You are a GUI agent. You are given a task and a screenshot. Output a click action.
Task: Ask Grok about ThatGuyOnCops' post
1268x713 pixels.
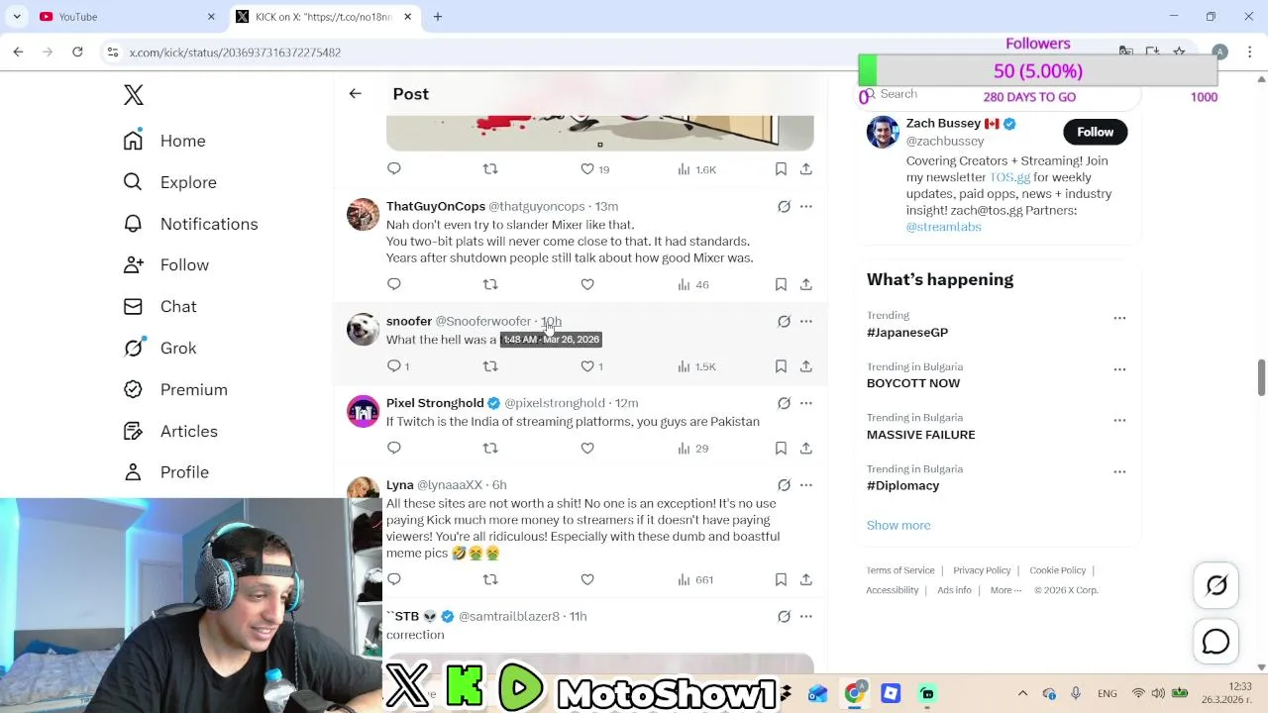click(784, 207)
